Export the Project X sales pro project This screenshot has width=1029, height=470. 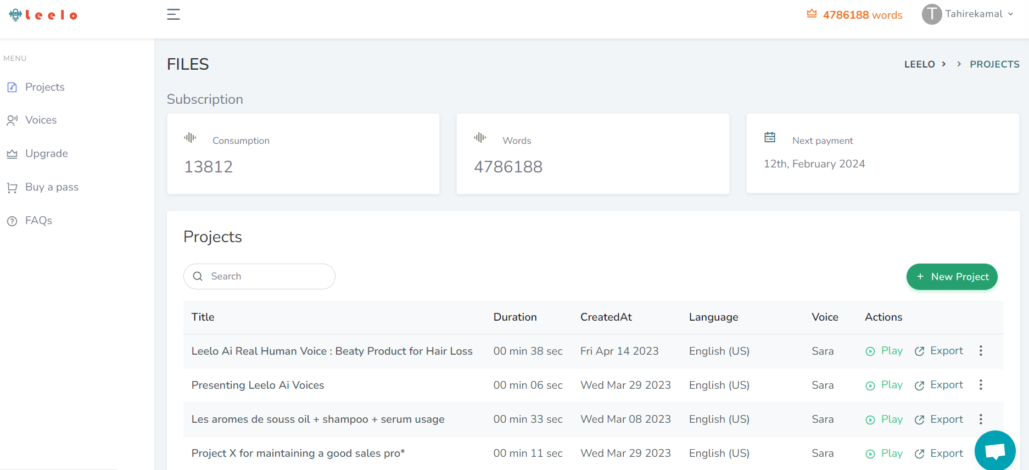coord(939,454)
